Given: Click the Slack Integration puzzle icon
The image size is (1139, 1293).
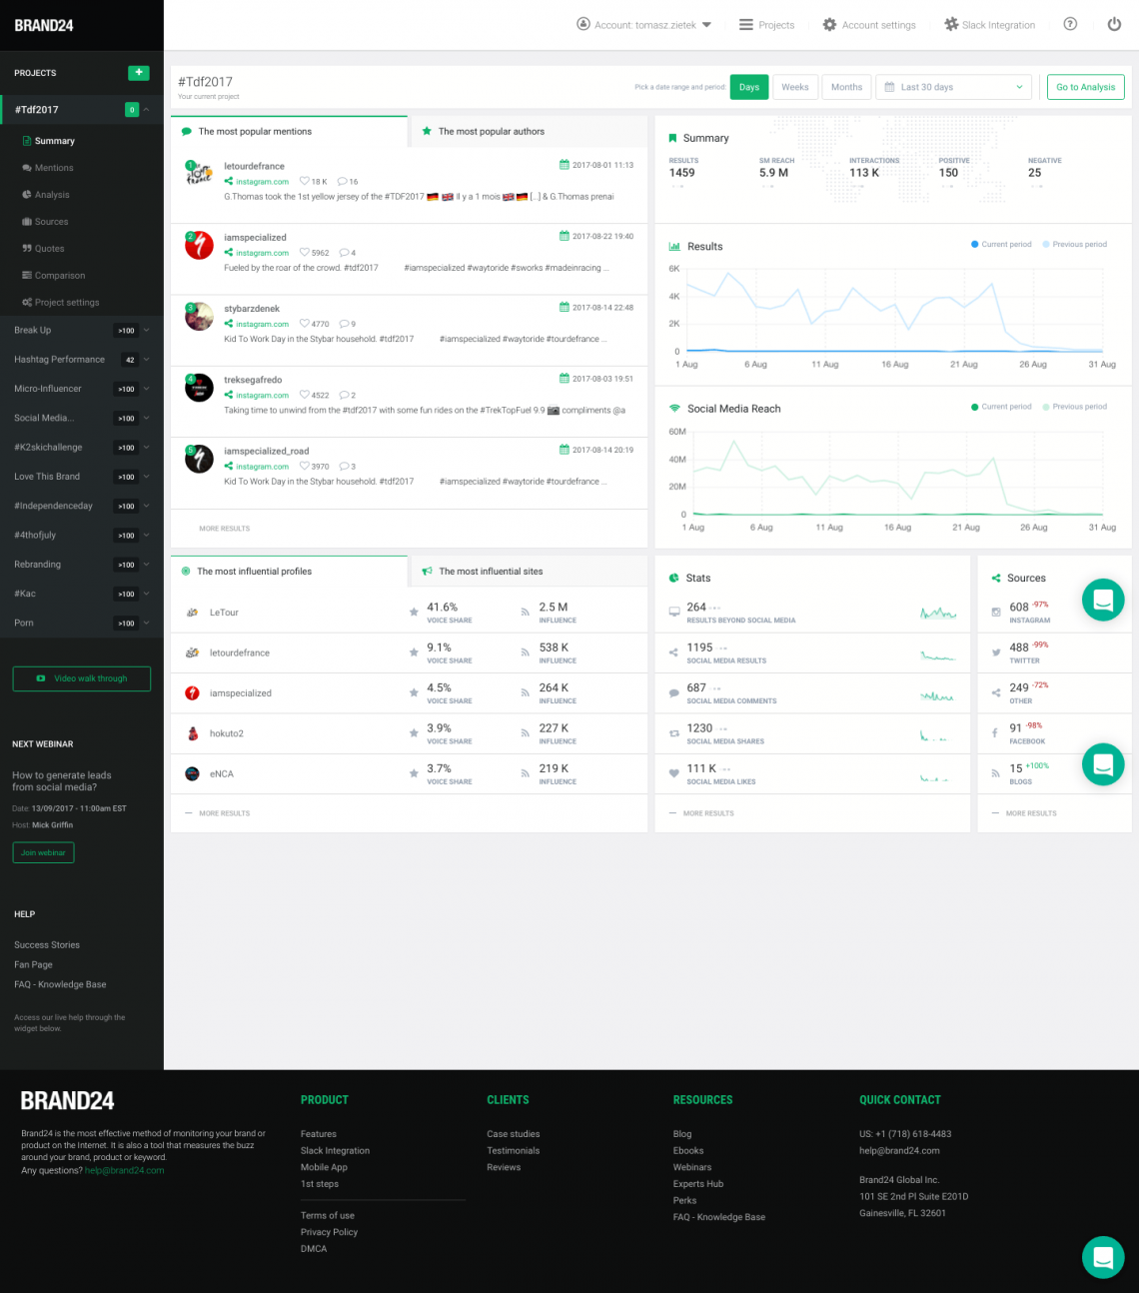Looking at the screenshot, I should [x=951, y=25].
